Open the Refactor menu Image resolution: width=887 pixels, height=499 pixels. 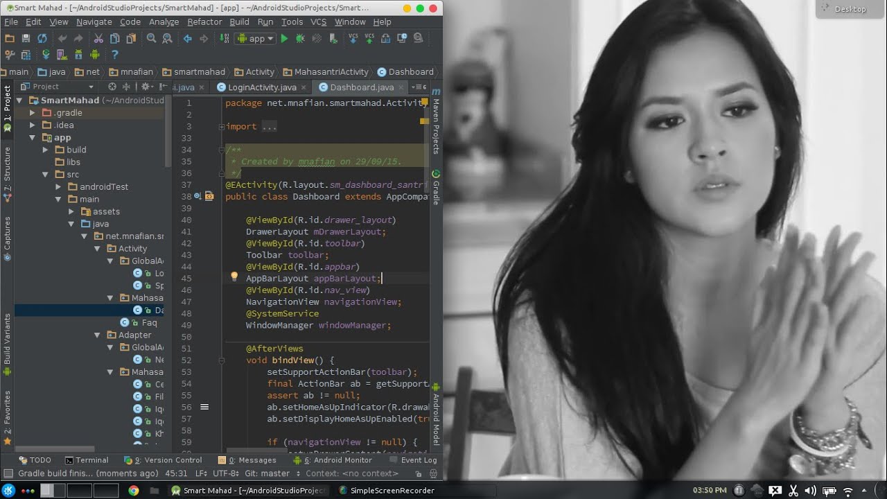point(204,21)
